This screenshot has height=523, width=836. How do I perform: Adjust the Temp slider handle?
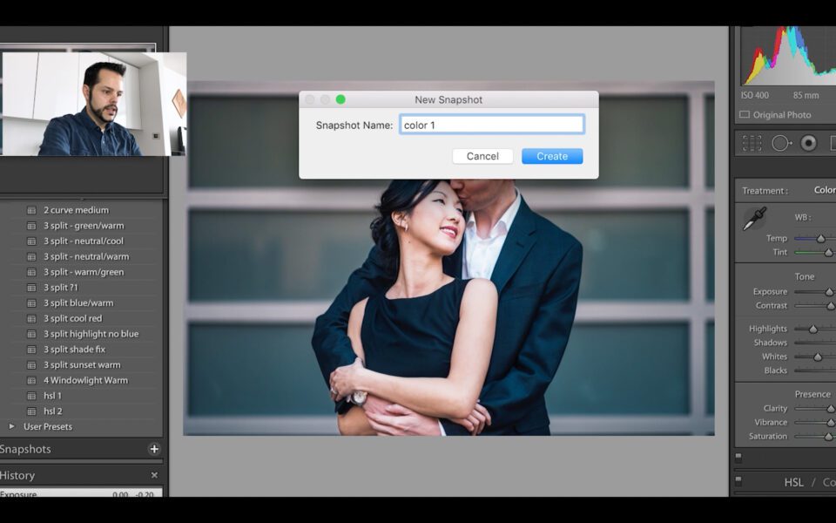point(821,239)
